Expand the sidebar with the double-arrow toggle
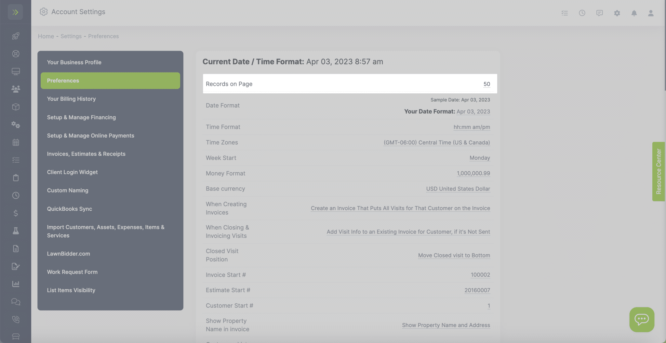Viewport: 666px width, 343px height. coord(15,12)
